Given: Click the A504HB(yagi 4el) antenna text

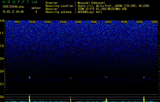Looking at the screenshot, I should tap(90, 12).
